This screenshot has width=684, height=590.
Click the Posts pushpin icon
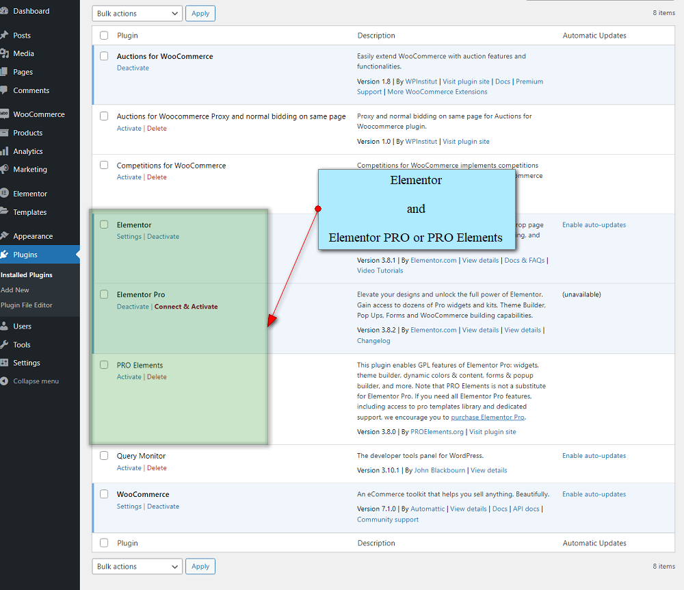coord(4,36)
